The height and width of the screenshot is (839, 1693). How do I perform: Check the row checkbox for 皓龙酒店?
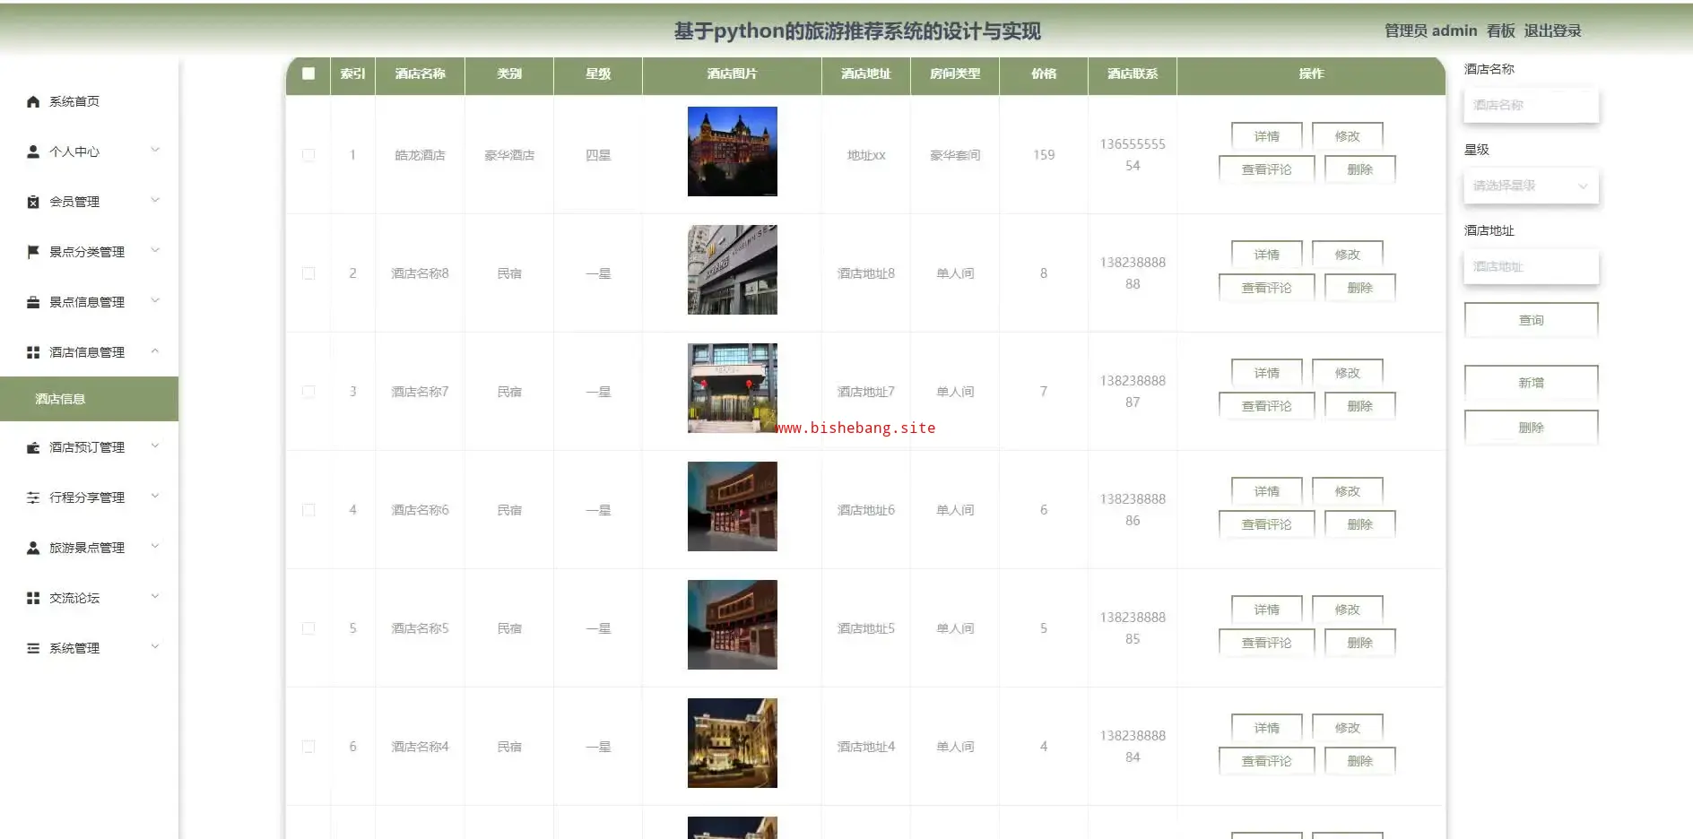pyautogui.click(x=308, y=155)
